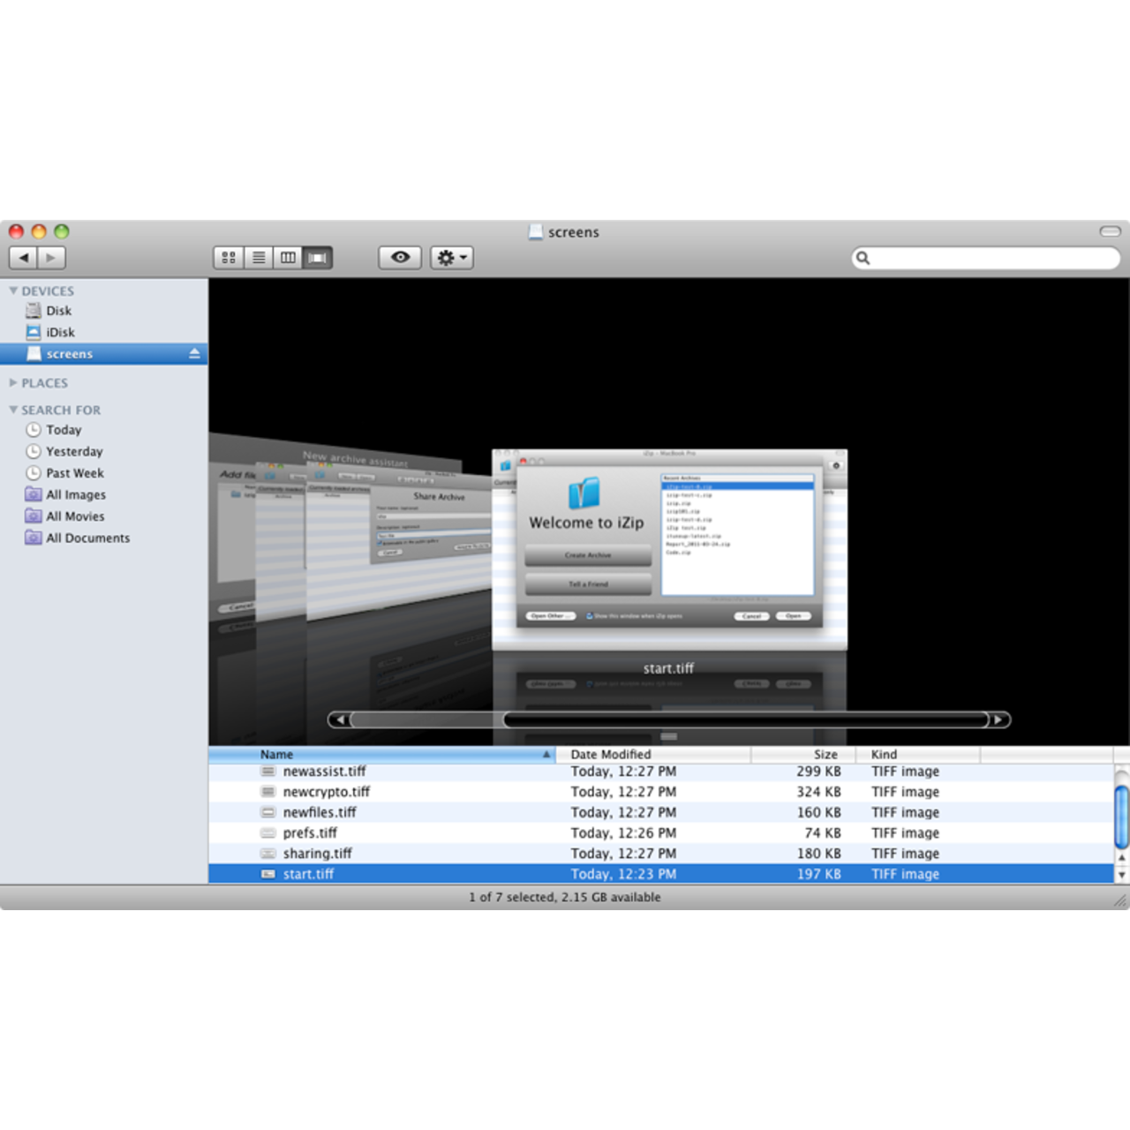Viewport: 1130px width, 1130px height.
Task: Switch to icon view
Action: pyautogui.click(x=229, y=258)
